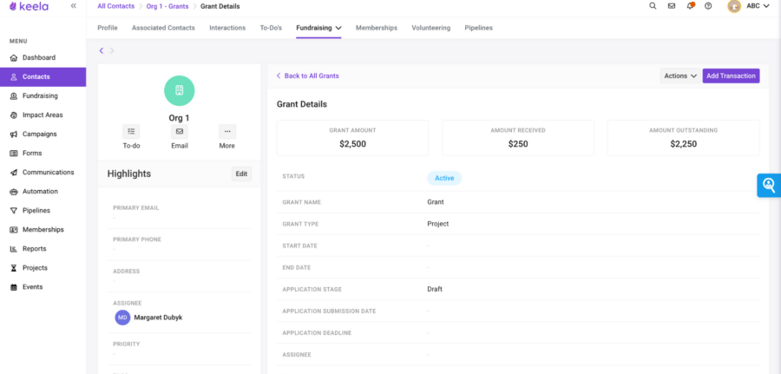Click the Grant Type value Project
The height and width of the screenshot is (374, 781).
point(438,224)
